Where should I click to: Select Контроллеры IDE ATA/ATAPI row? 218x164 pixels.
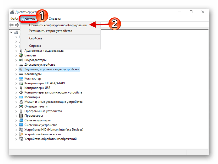coord(45,83)
